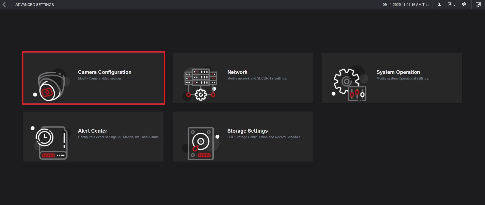The height and width of the screenshot is (205, 485).
Task: Click the network server rack icon
Action: point(200,84)
